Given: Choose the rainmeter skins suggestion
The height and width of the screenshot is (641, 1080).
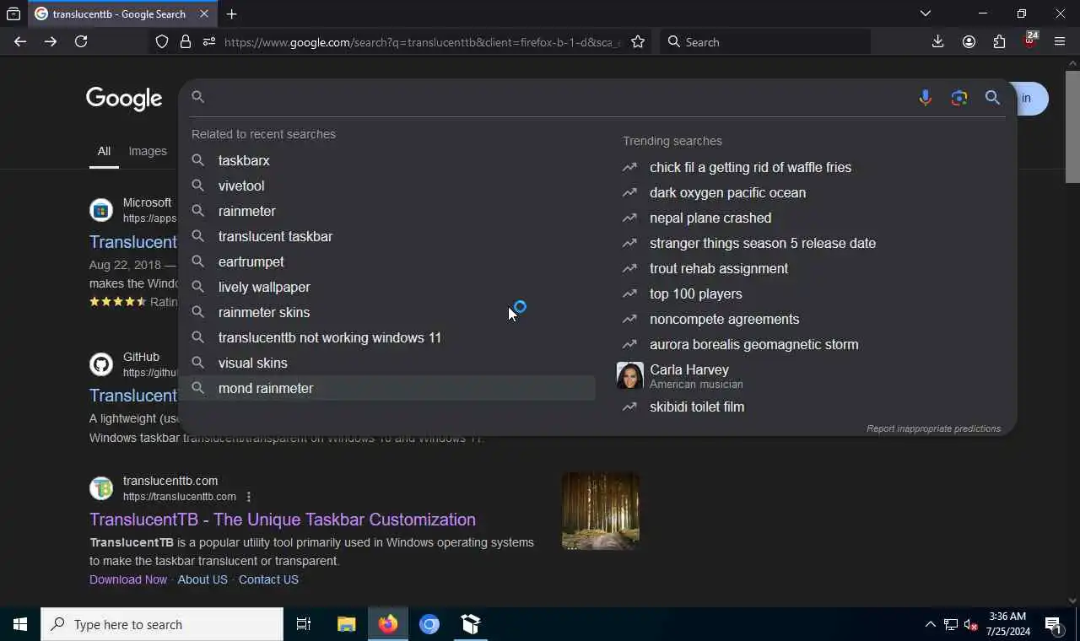Looking at the screenshot, I should [x=387, y=312].
